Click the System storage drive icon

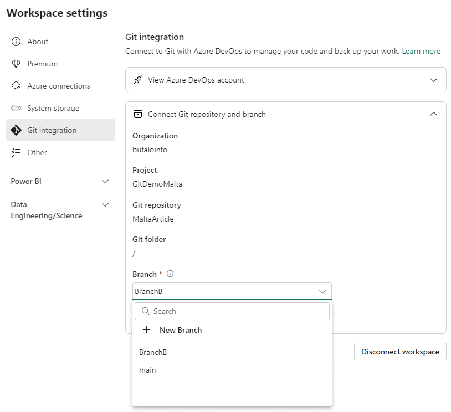click(x=16, y=108)
